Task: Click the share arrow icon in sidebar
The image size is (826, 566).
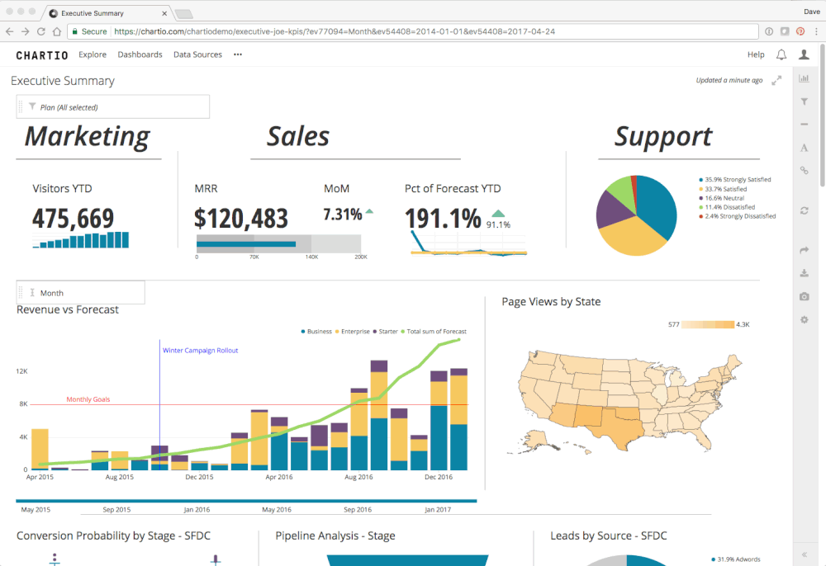Action: tap(804, 250)
